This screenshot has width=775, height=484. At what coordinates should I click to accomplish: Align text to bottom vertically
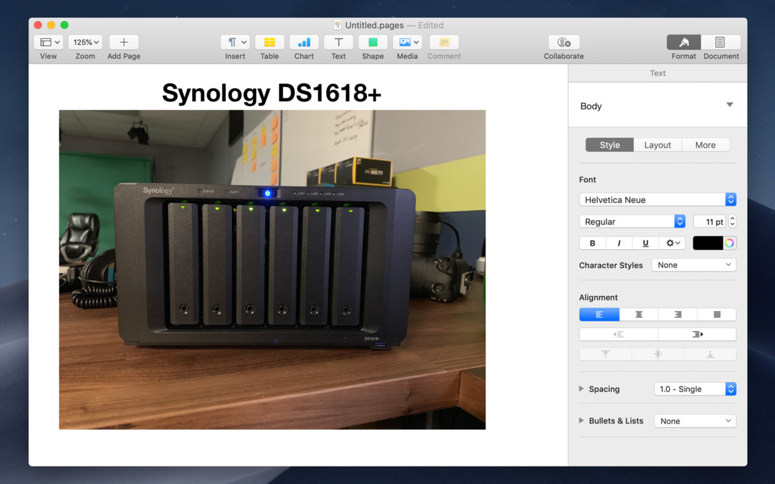[x=710, y=354]
